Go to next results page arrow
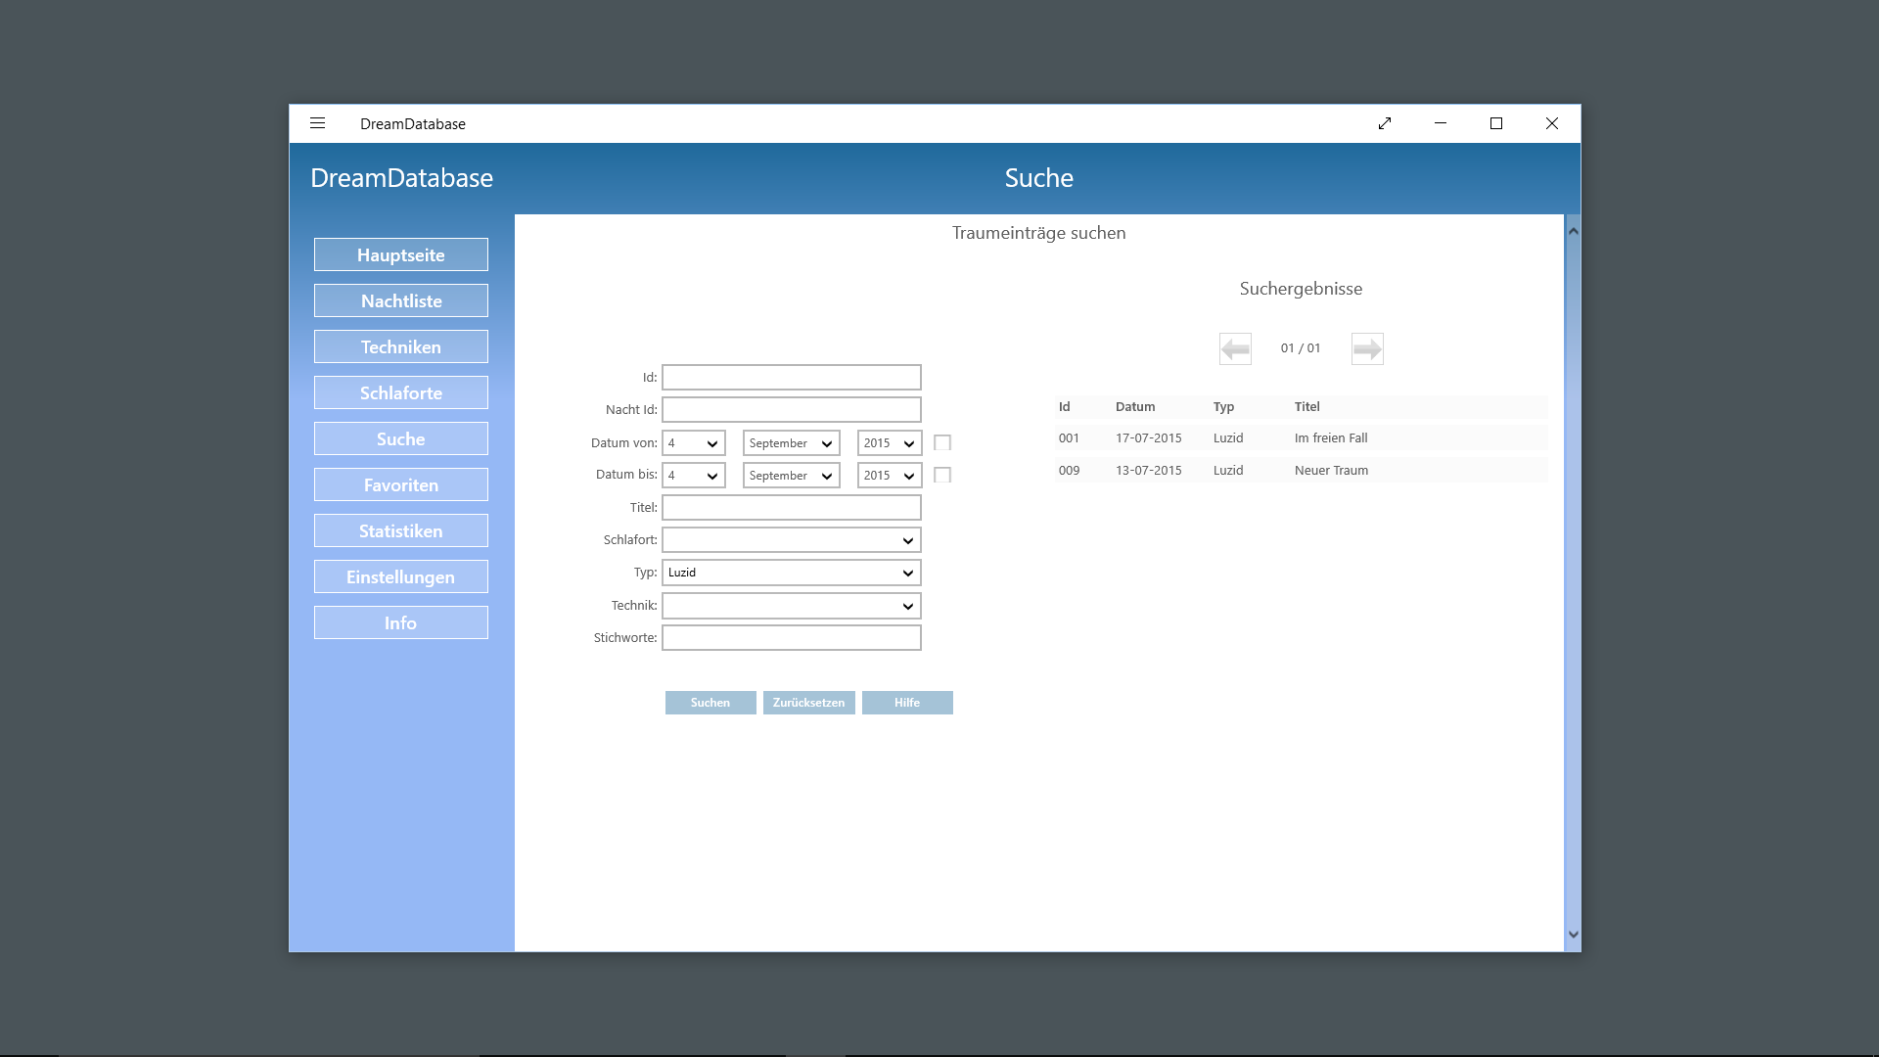1879x1057 pixels. click(x=1367, y=348)
